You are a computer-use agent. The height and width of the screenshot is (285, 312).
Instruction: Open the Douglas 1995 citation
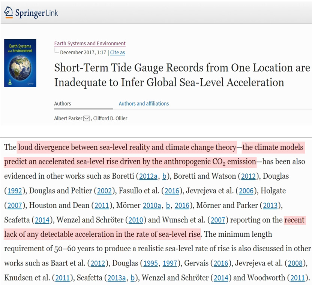(151, 263)
